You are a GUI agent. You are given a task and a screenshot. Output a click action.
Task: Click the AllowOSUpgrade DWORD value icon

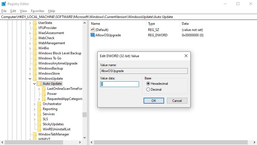point(92,35)
